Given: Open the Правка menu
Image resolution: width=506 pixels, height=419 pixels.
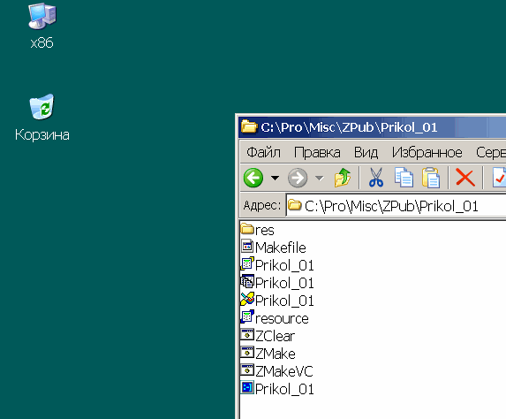Looking at the screenshot, I should click(x=317, y=152).
